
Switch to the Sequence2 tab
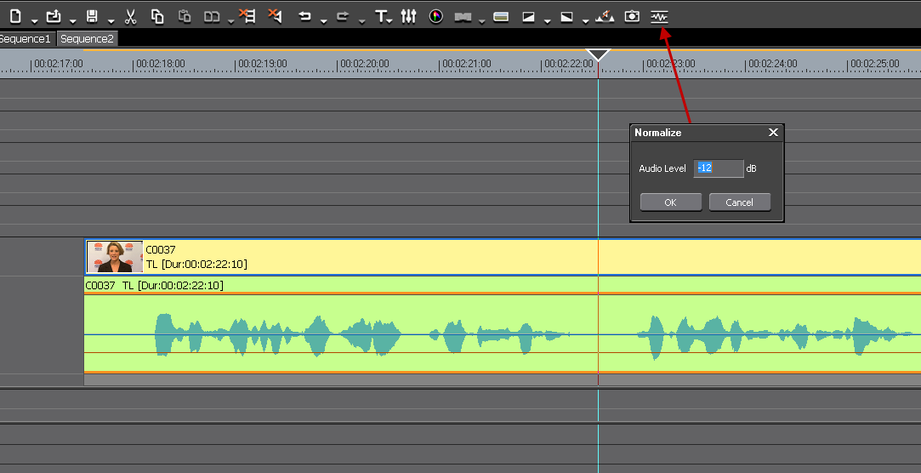(x=87, y=39)
